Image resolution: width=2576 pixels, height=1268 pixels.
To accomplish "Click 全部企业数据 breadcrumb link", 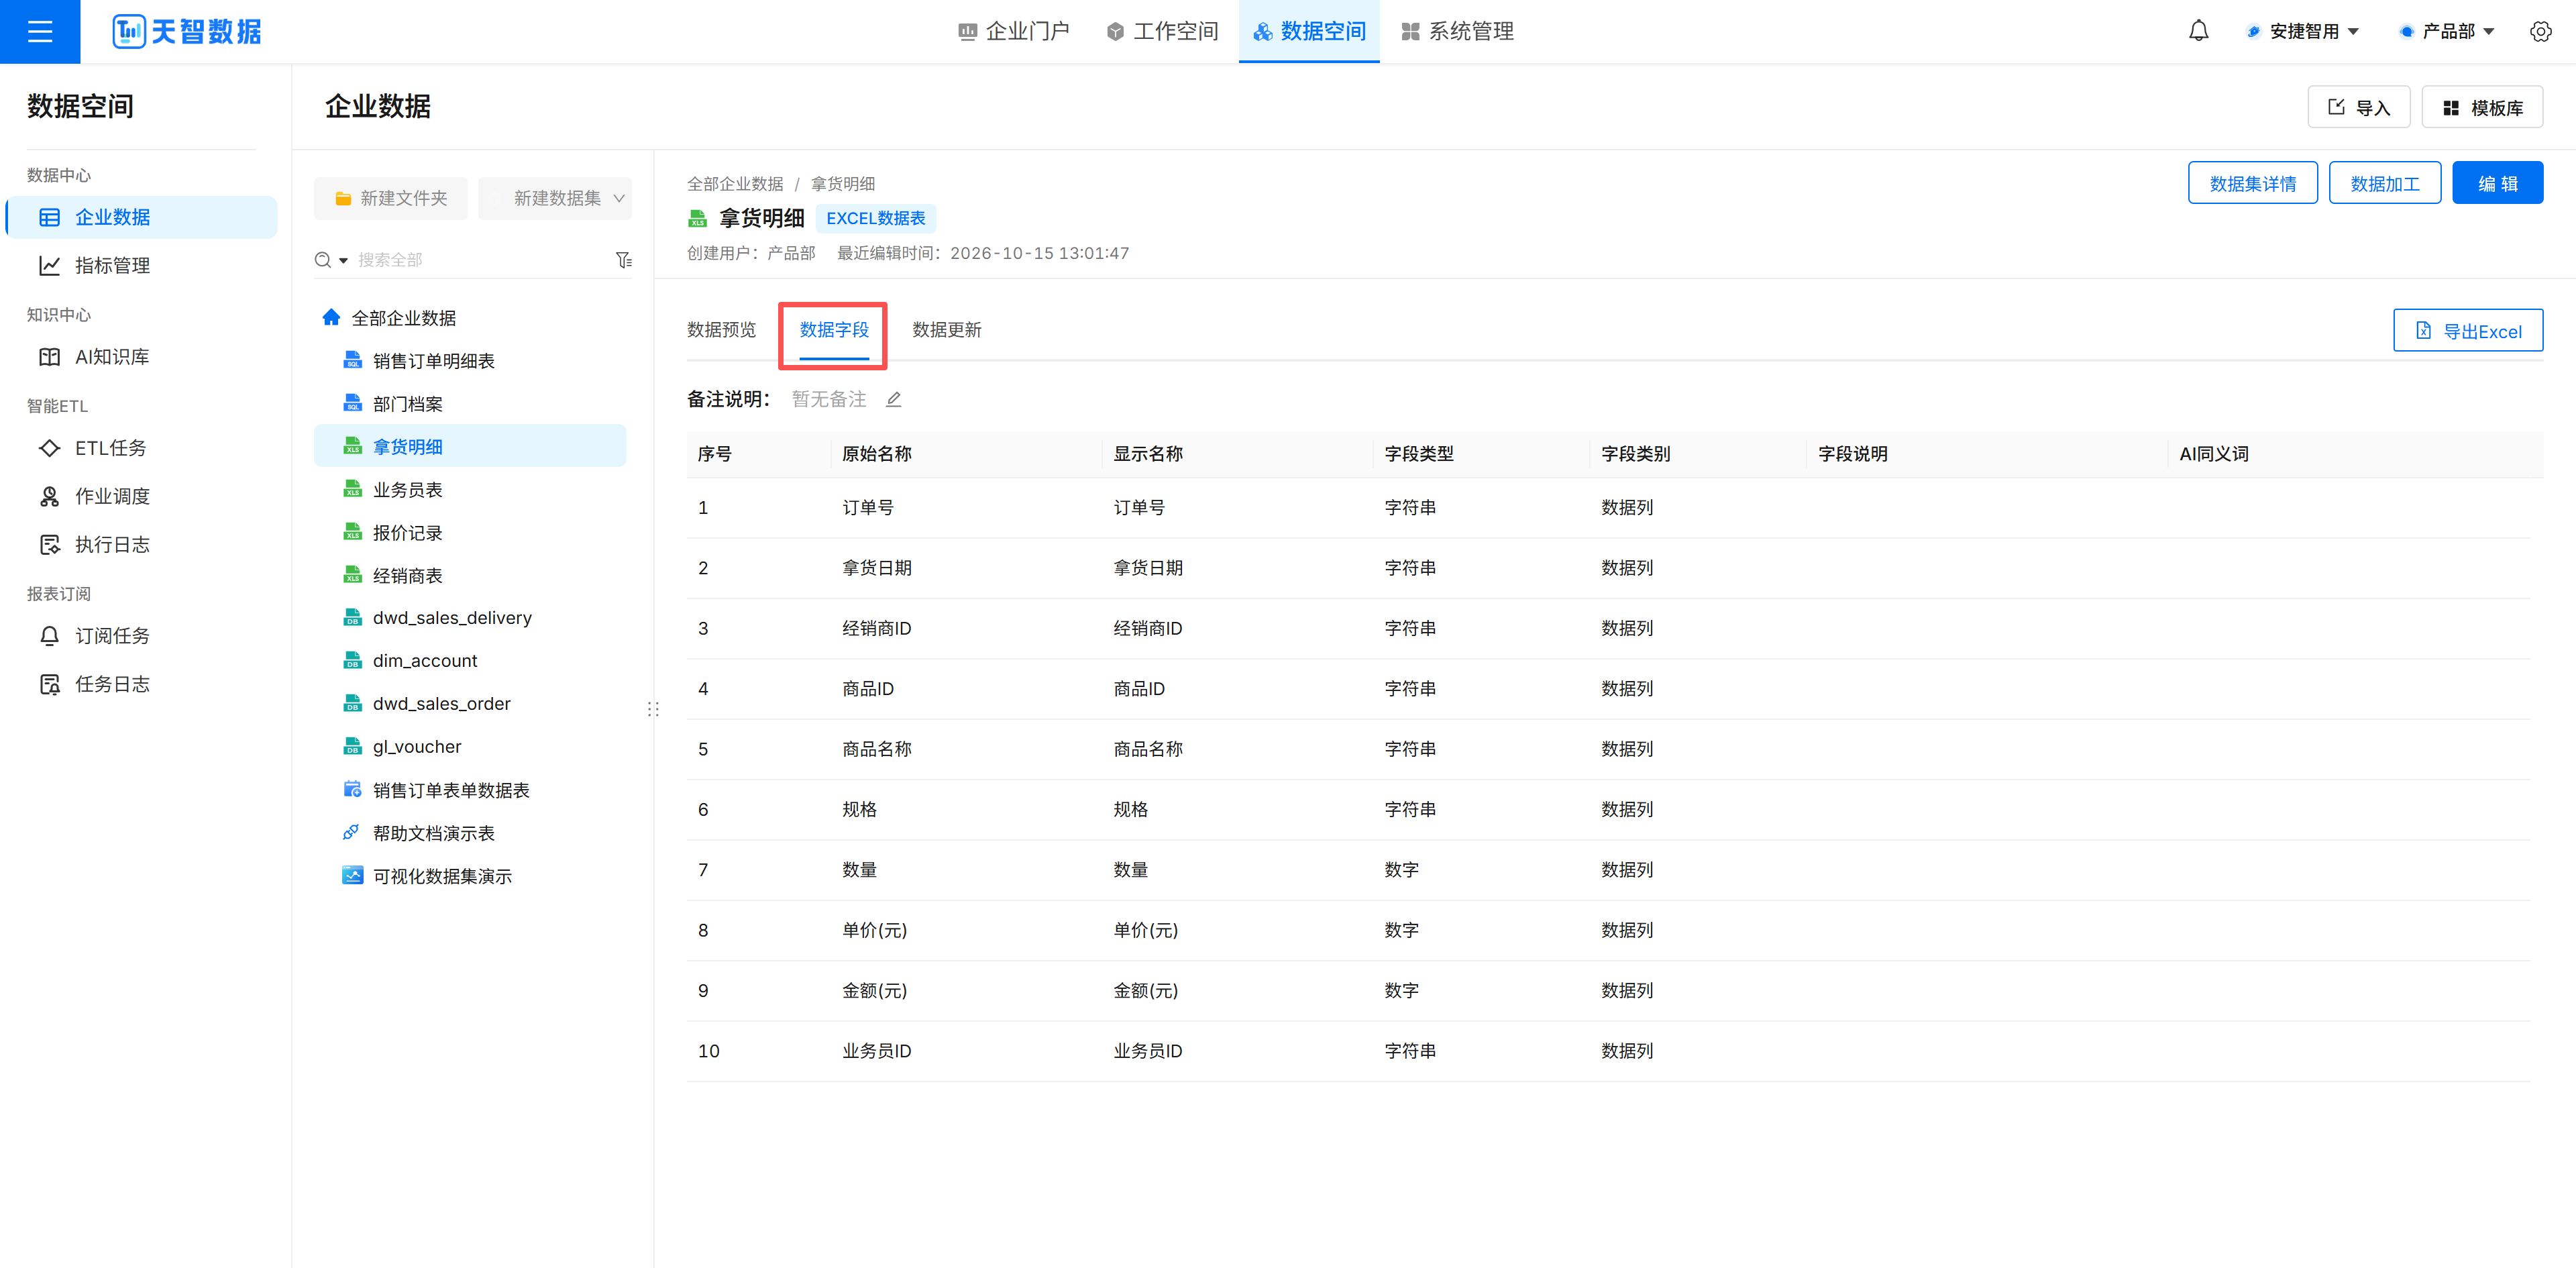I will point(735,183).
